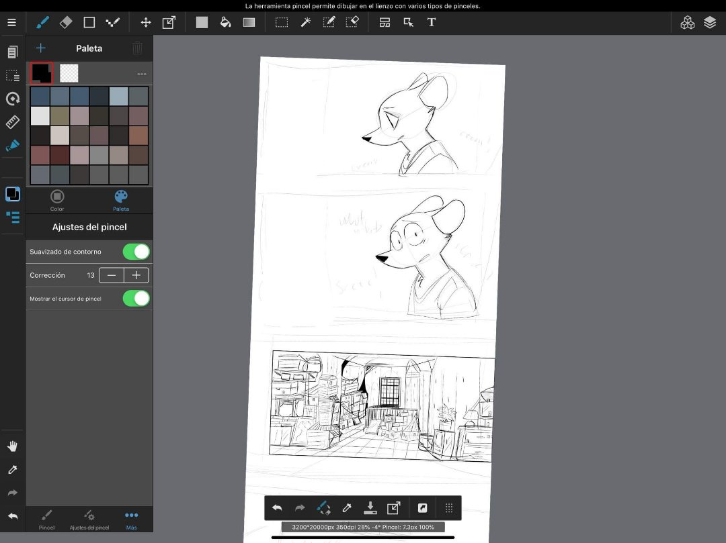
Task: Add a new palette color with plus
Action: tap(41, 48)
